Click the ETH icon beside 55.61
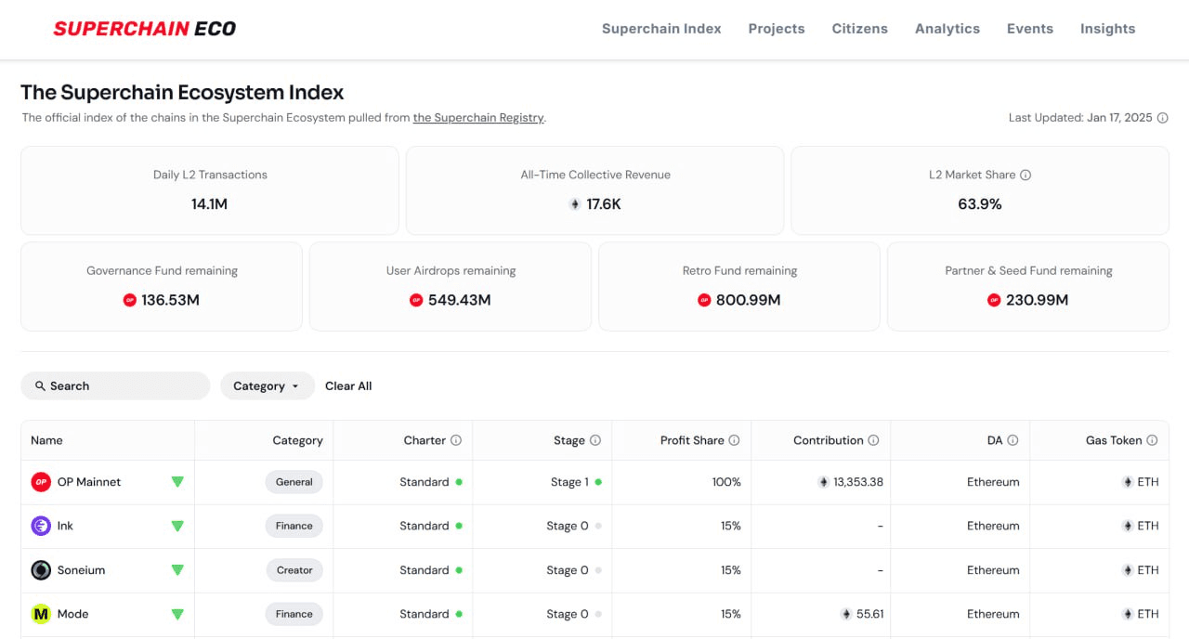1189x639 pixels. 846,614
